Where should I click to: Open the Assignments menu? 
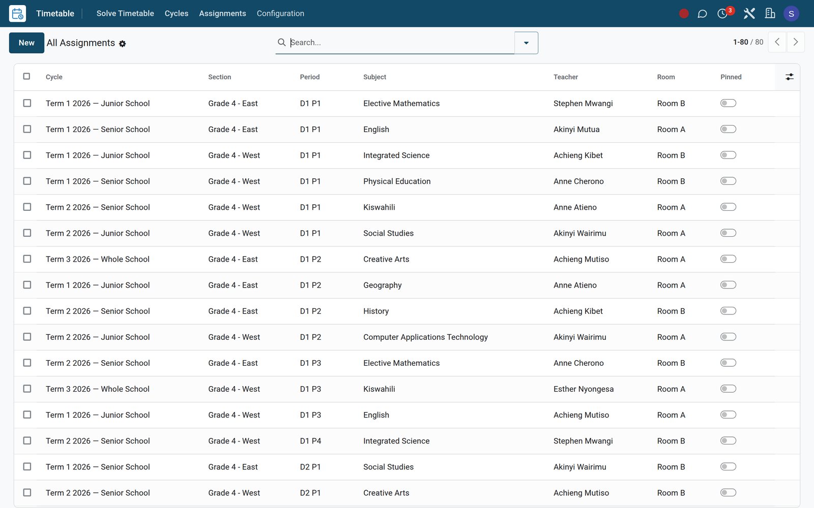(x=222, y=14)
